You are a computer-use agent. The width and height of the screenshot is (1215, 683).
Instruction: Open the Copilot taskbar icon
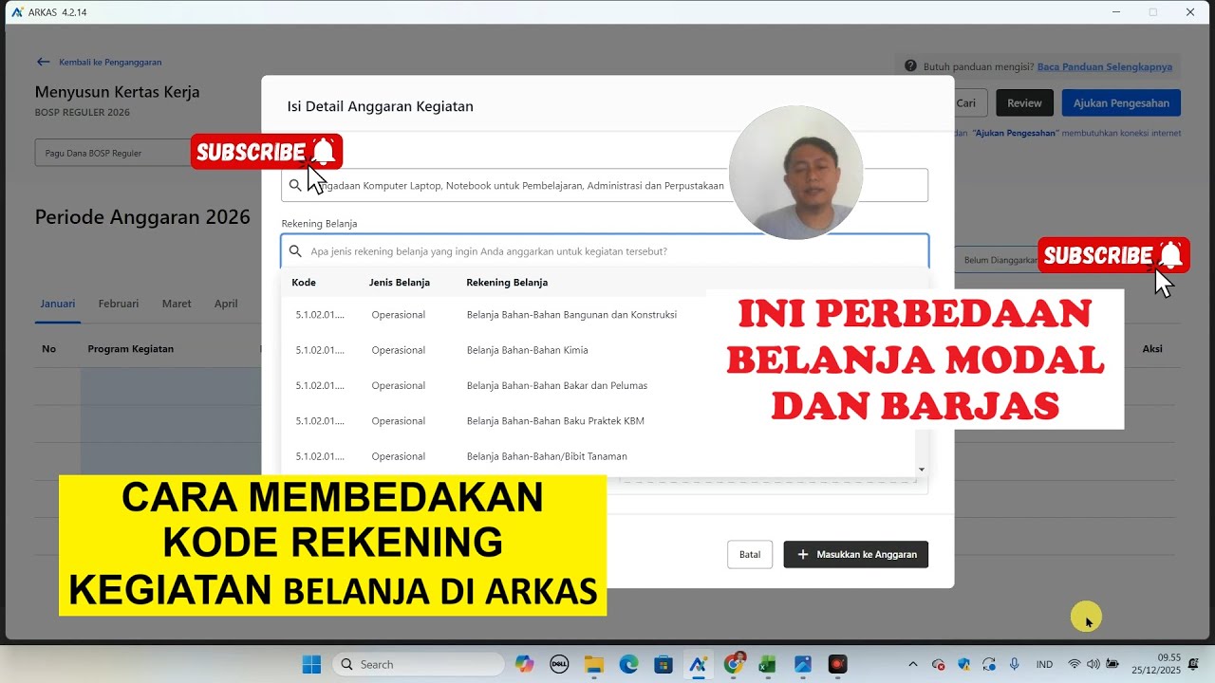point(525,664)
